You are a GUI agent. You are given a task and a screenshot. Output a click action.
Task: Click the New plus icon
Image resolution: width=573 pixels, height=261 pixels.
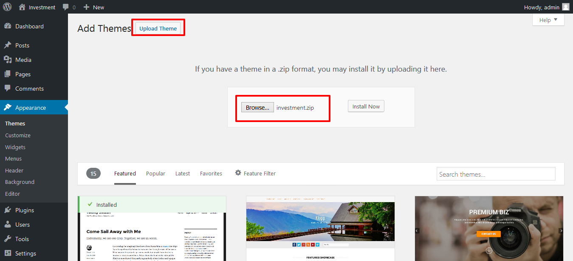pos(86,7)
